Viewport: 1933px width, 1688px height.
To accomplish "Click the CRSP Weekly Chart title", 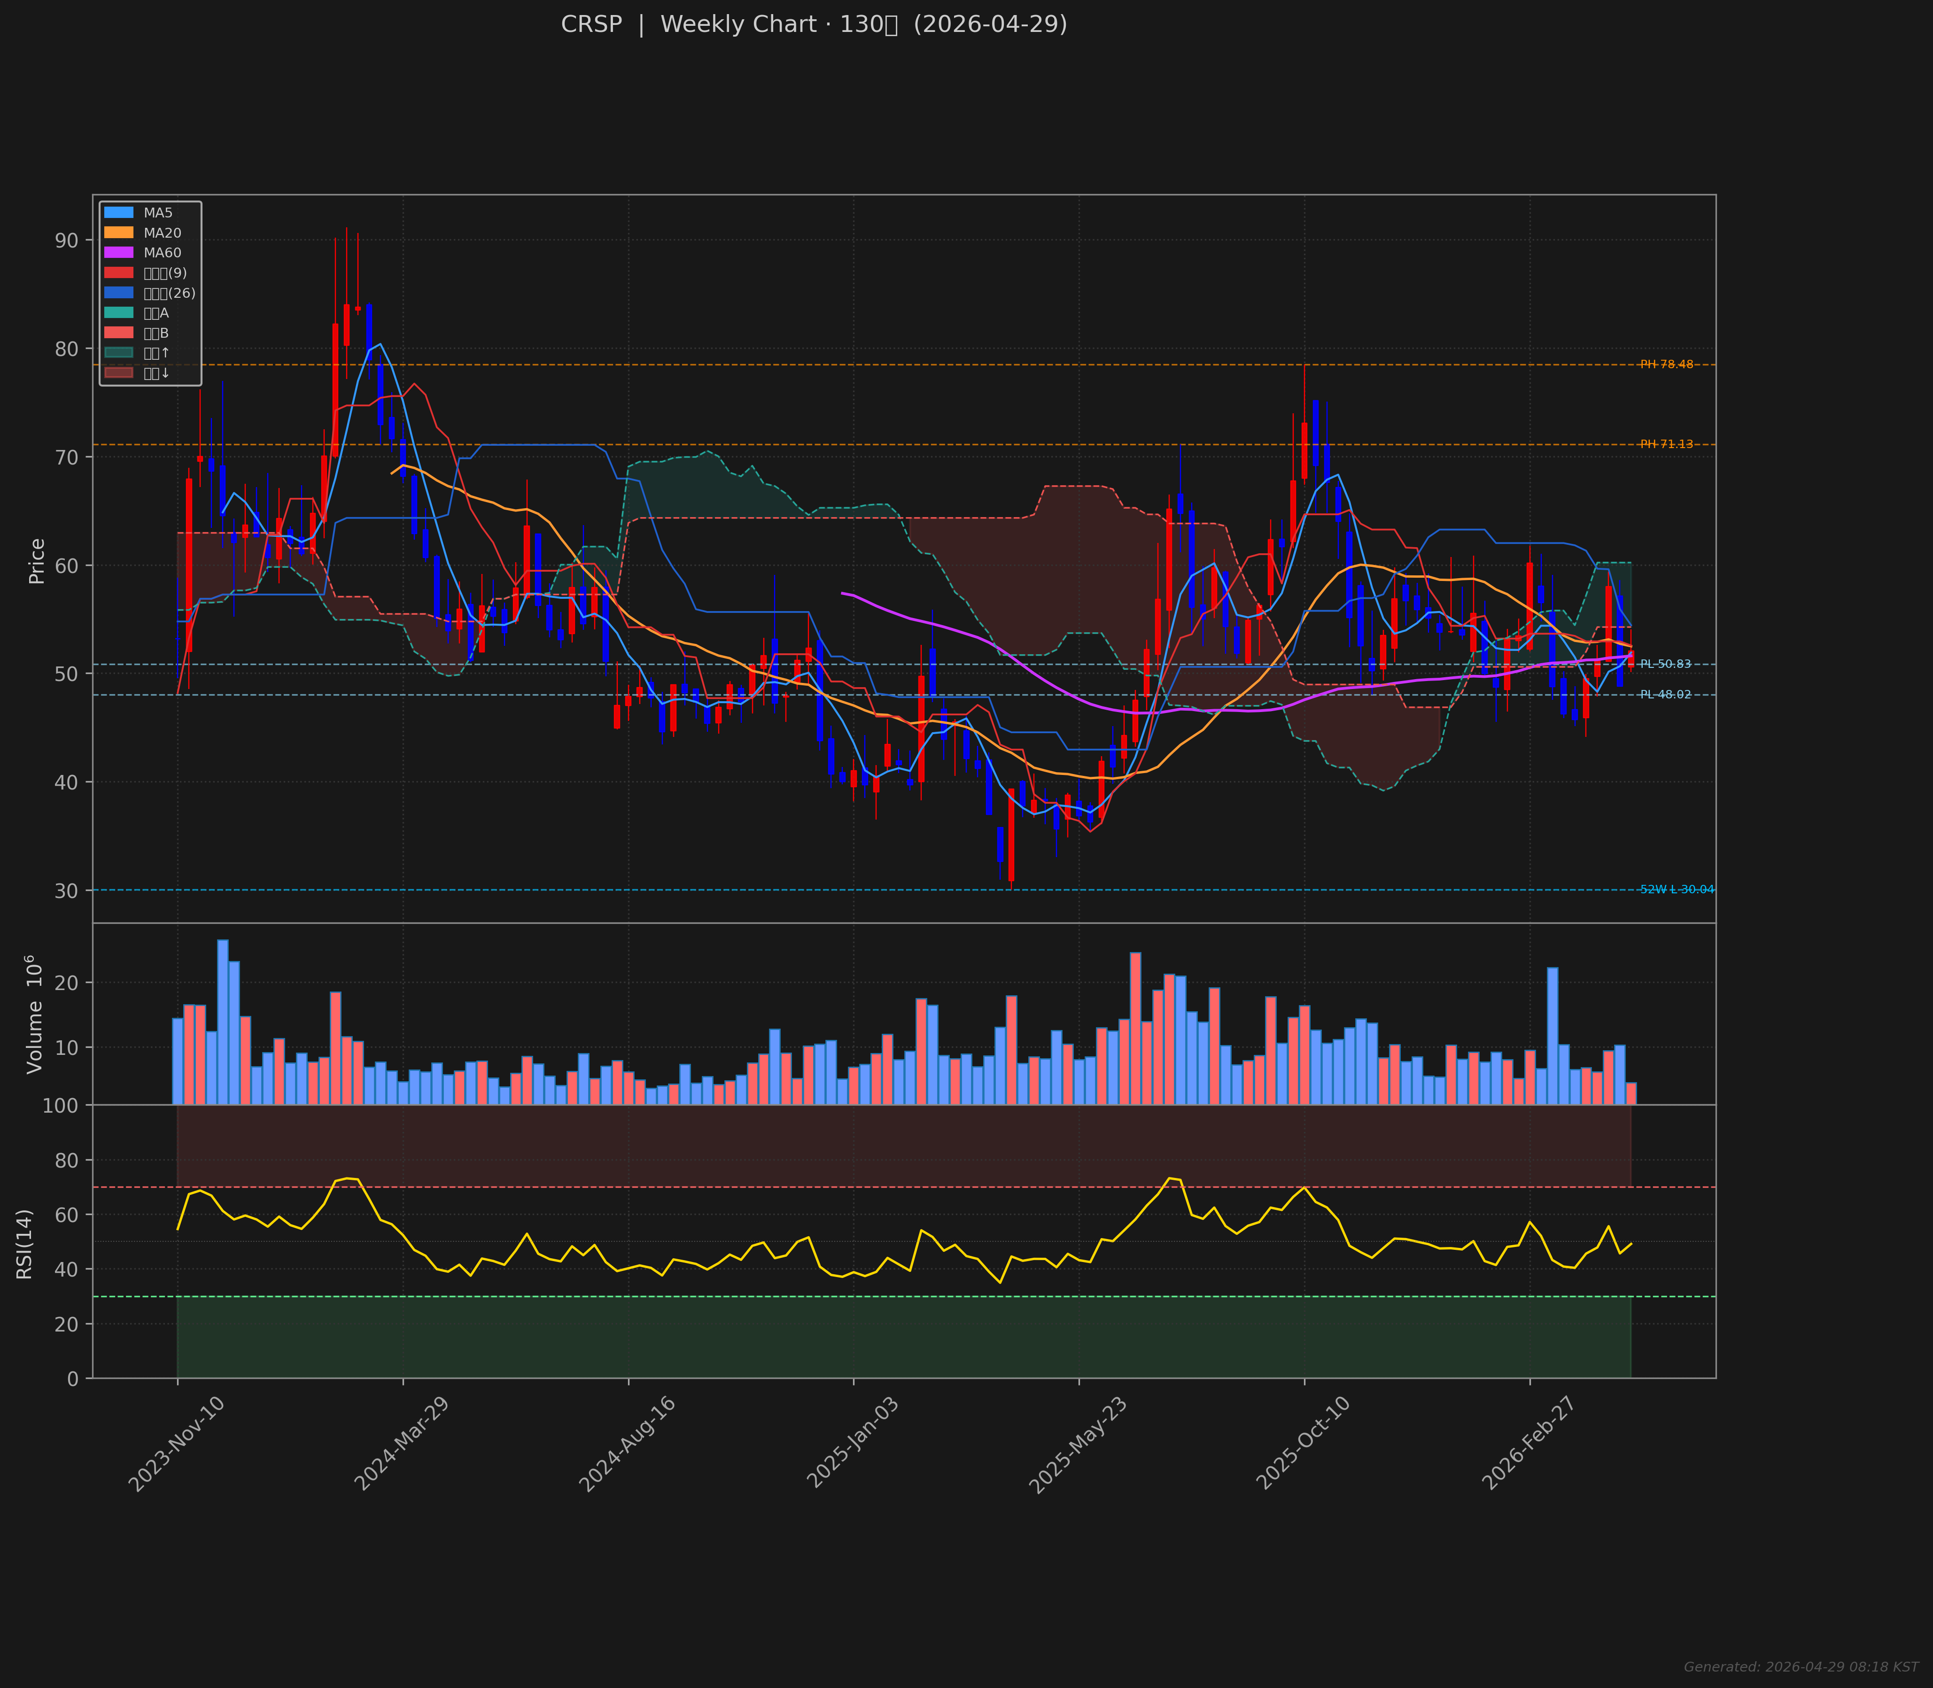I will (x=814, y=24).
